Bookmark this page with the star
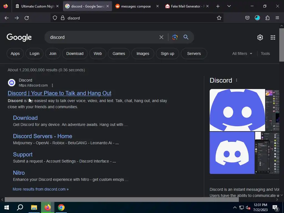The height and width of the screenshot is (213, 284). click(x=219, y=18)
